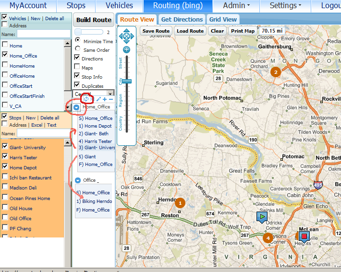The image size is (341, 272).
Task: Check the OfficeStartFinish vehicle checkbox
Action: [5, 95]
